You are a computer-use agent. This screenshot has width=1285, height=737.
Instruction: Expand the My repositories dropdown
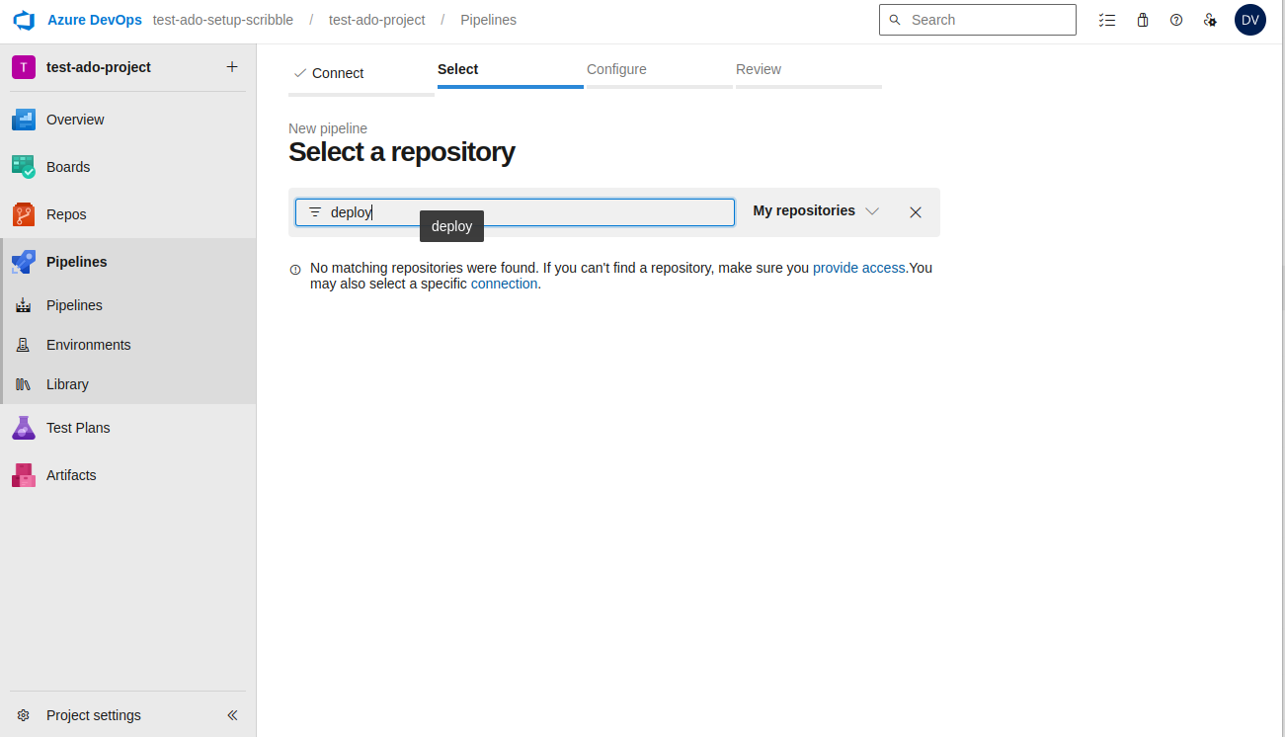(816, 210)
